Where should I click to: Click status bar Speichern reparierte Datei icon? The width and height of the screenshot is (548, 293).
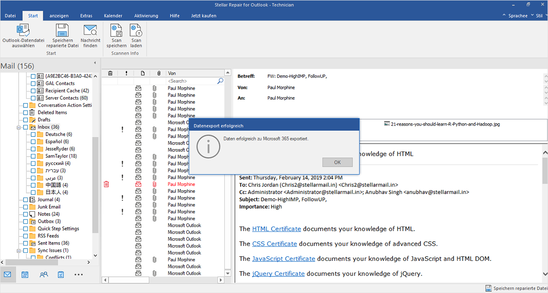point(488,288)
